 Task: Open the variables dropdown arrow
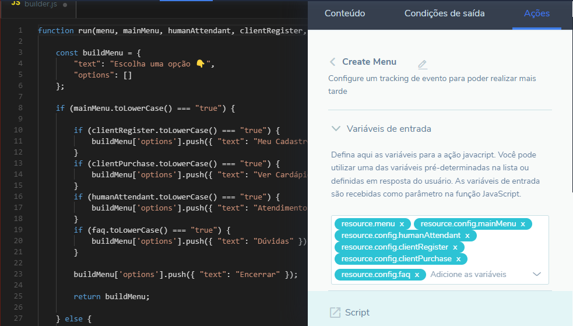[537, 275]
